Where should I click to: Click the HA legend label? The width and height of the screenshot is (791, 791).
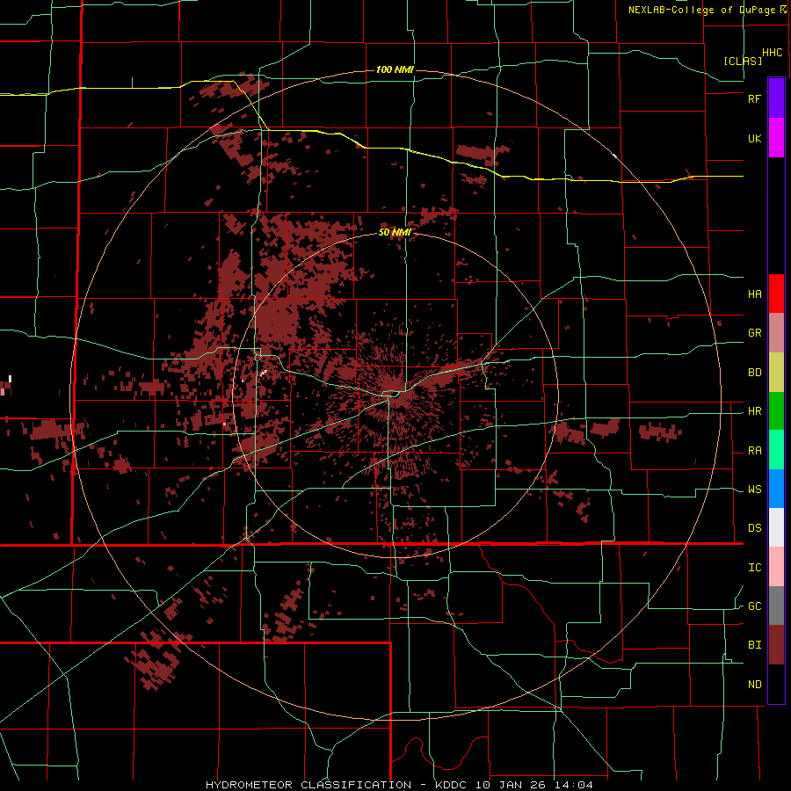[x=754, y=294]
